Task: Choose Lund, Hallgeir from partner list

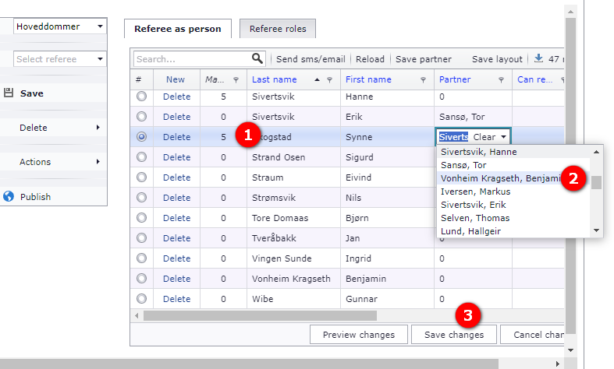Action: pyautogui.click(x=513, y=231)
